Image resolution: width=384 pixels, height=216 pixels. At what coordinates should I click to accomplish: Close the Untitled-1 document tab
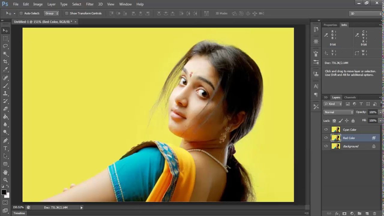pos(75,22)
